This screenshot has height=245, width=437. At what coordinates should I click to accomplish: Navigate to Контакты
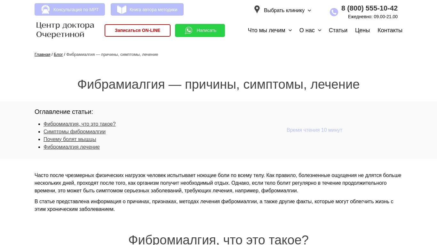pyautogui.click(x=390, y=30)
